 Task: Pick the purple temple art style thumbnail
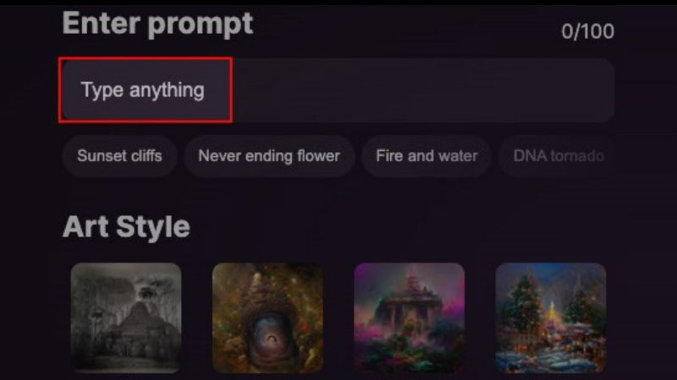(410, 318)
